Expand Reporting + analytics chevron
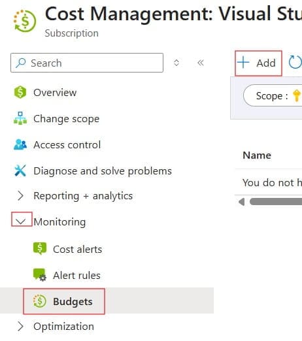The width and height of the screenshot is (302, 341). 20,195
